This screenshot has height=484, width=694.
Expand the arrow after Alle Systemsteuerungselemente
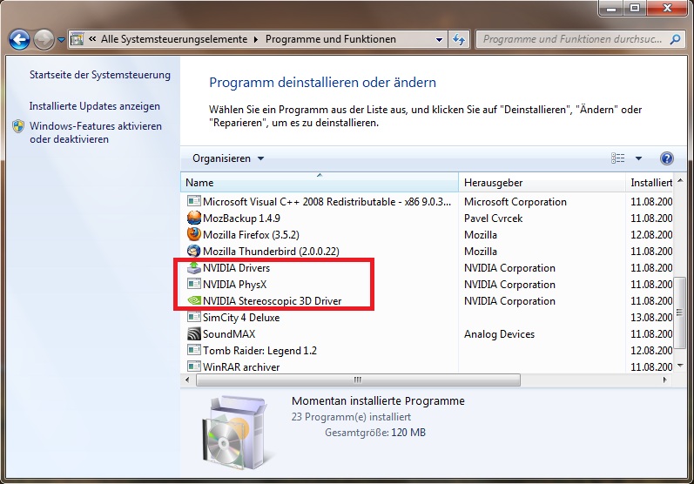point(256,39)
